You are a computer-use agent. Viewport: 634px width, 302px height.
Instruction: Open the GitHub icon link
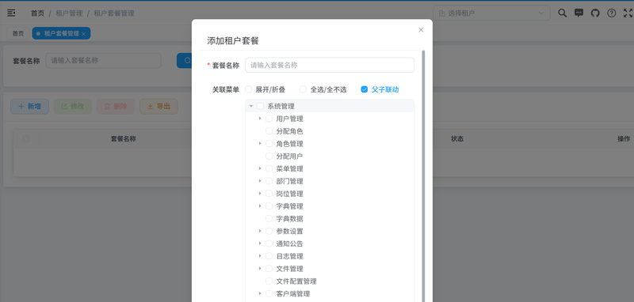point(595,13)
